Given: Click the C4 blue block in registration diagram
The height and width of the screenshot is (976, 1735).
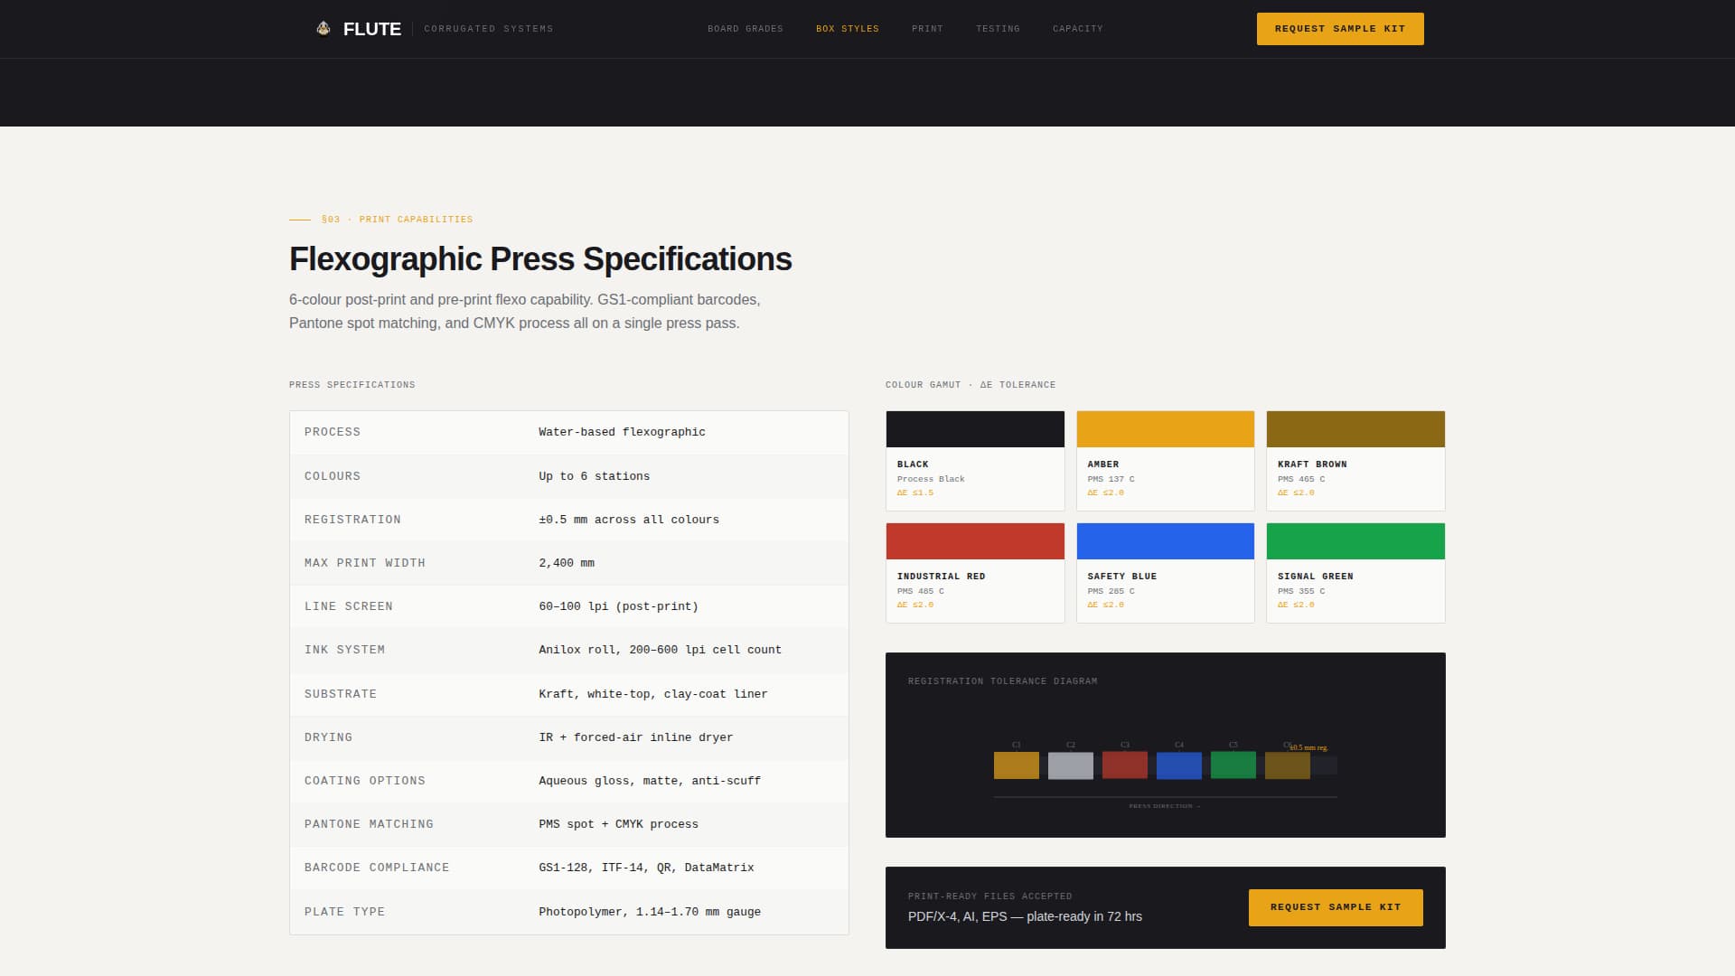Looking at the screenshot, I should coord(1179,765).
